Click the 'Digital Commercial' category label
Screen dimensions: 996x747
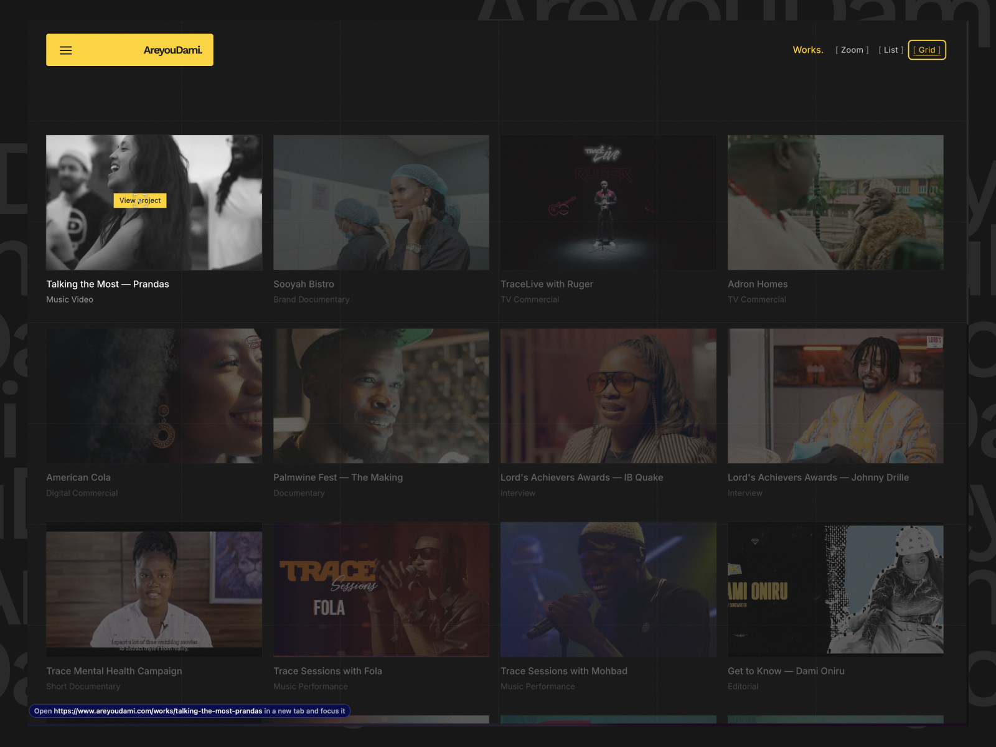tap(82, 493)
